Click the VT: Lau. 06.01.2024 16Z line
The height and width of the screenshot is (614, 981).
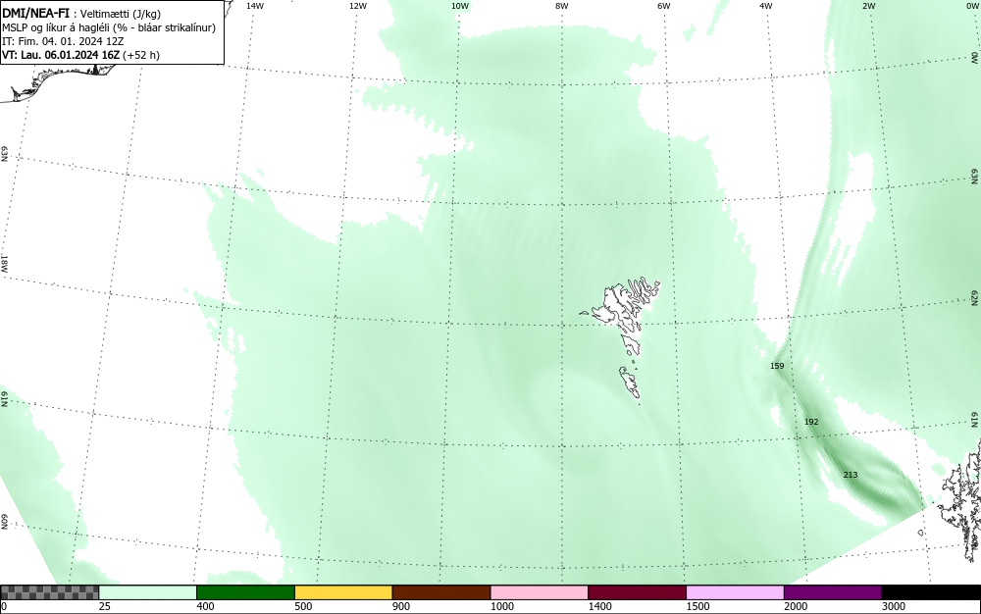coord(80,55)
